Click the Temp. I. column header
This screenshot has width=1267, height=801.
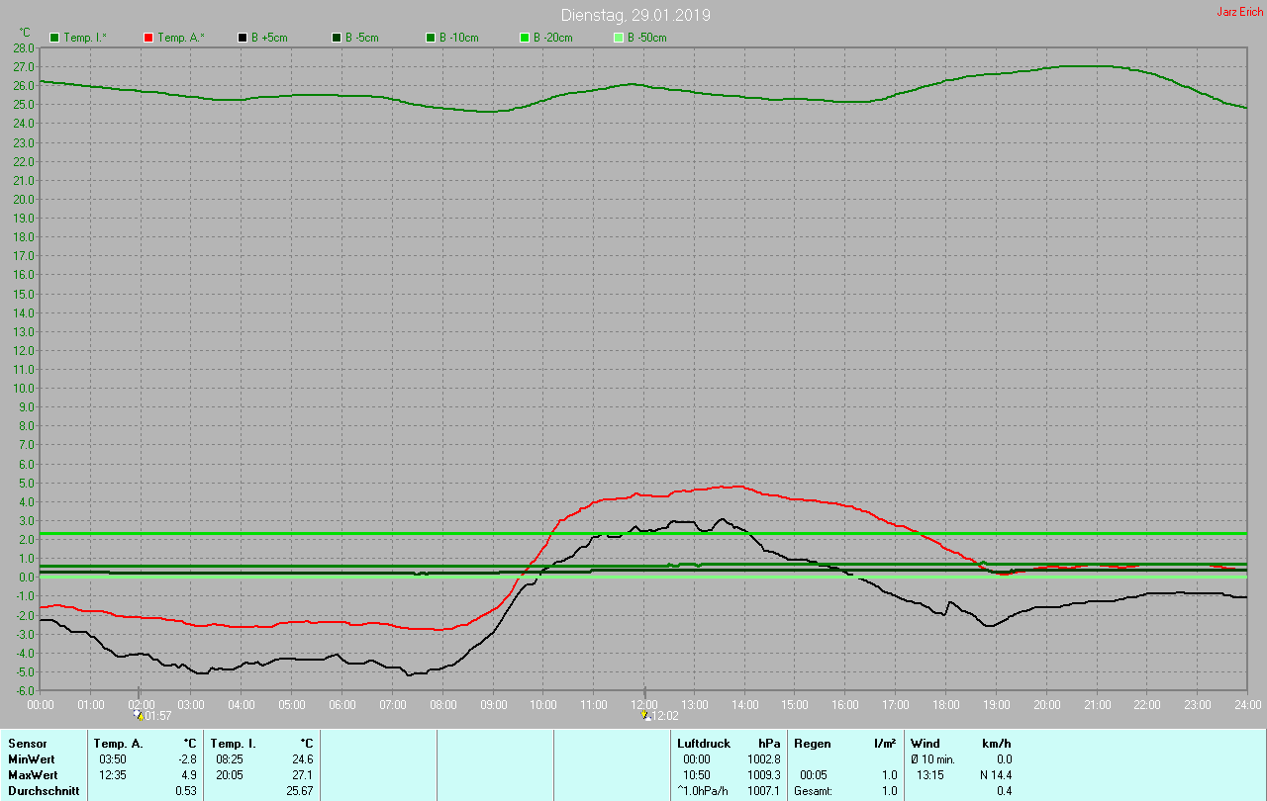(x=233, y=743)
